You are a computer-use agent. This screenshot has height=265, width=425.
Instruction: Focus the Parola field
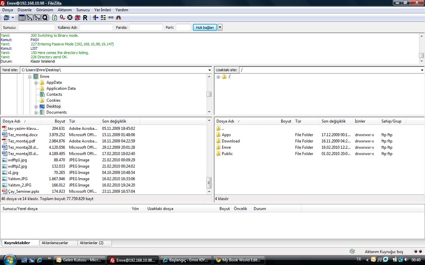(x=146, y=27)
